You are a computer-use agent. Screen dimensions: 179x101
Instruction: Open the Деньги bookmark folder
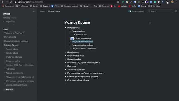click(34, 6)
